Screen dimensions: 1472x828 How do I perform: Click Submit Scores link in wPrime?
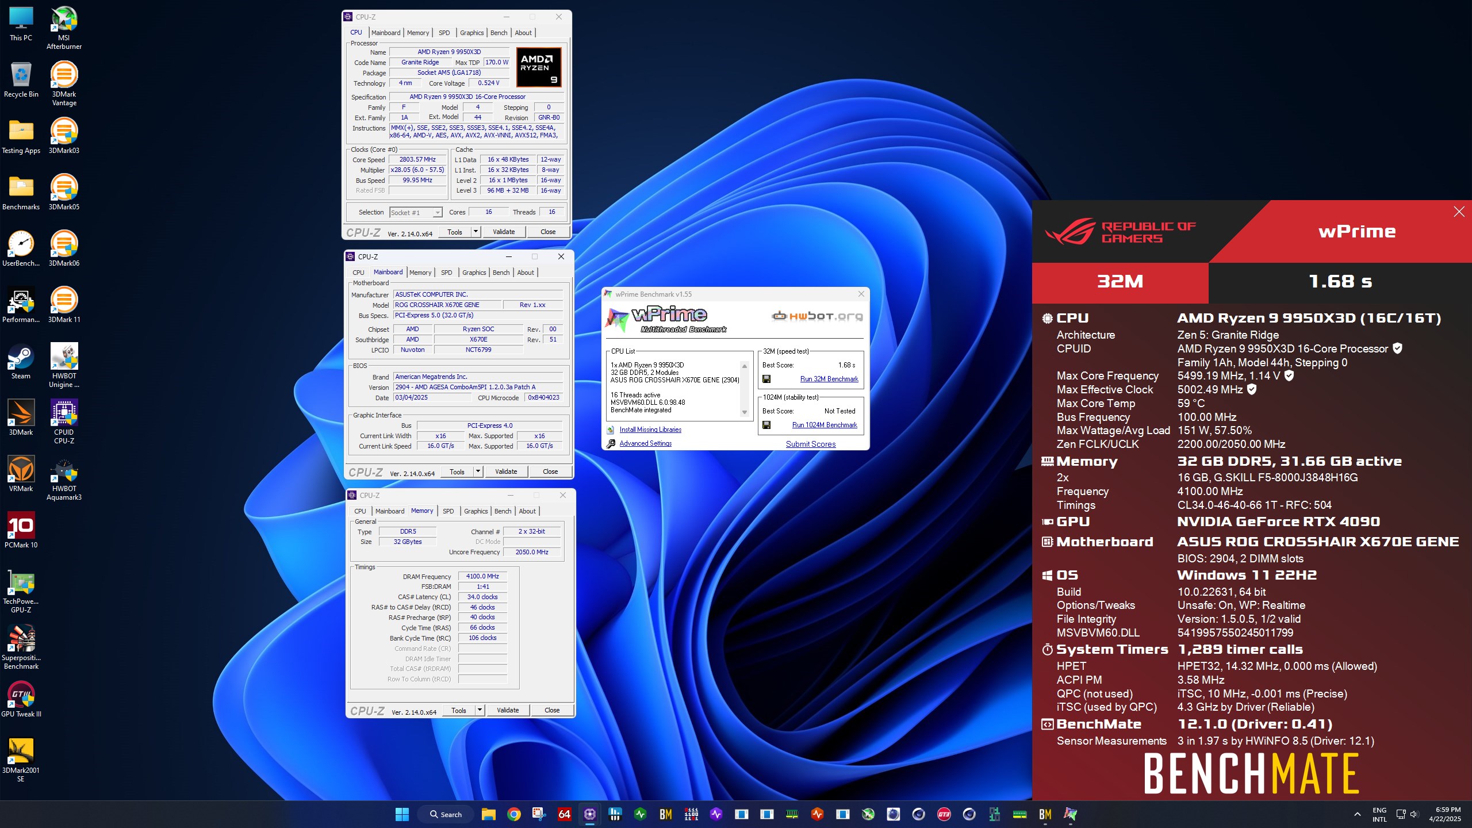[811, 444]
